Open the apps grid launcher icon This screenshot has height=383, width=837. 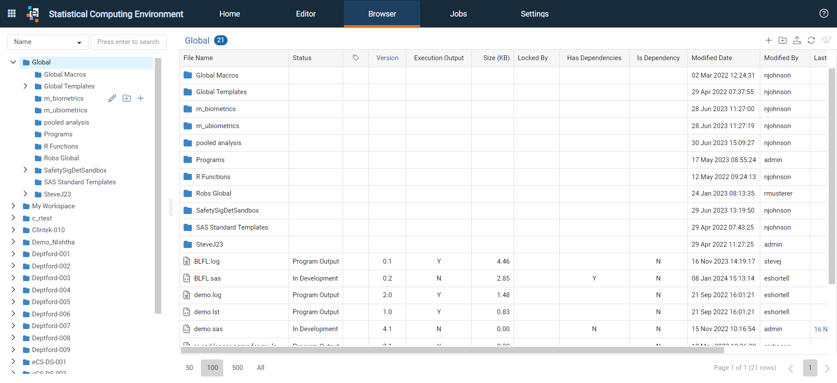point(12,14)
